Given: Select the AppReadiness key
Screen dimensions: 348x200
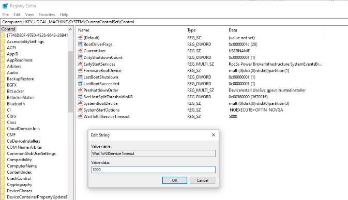Looking at the screenshot, I should (x=20, y=60).
